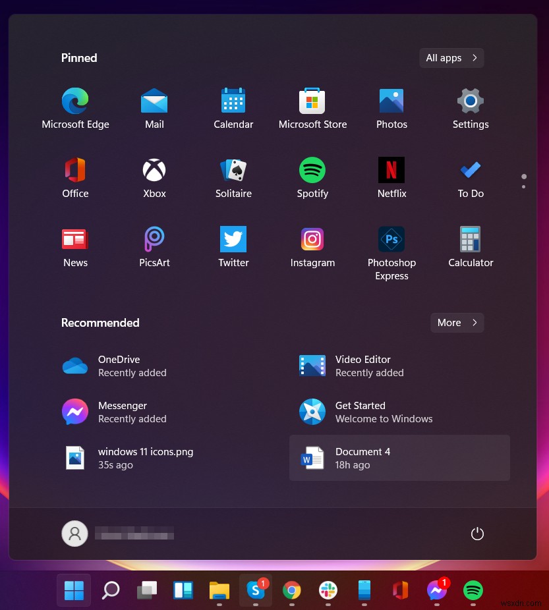Open Chrome from the taskbar
The width and height of the screenshot is (549, 610).
tap(291, 590)
